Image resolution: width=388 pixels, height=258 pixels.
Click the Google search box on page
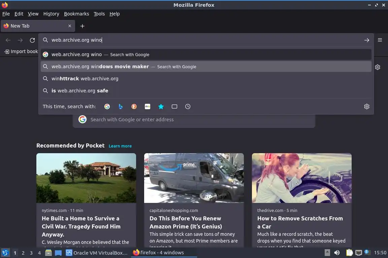click(x=194, y=120)
